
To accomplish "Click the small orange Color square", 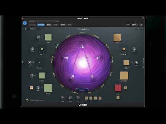I will [x=124, y=49].
